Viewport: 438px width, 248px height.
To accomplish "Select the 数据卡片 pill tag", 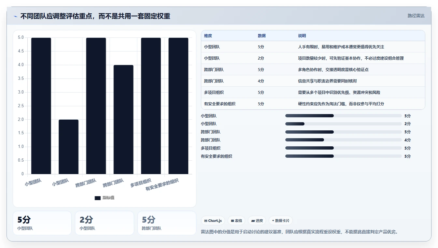I will tap(280, 221).
